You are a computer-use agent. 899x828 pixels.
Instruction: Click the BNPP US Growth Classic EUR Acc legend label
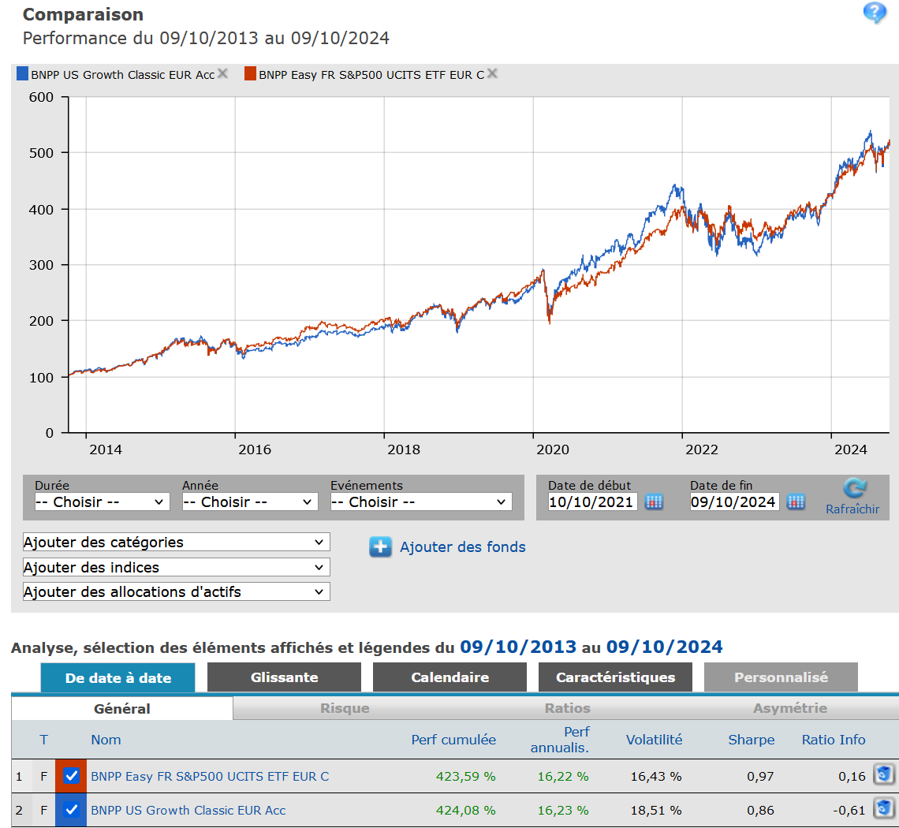click(123, 75)
